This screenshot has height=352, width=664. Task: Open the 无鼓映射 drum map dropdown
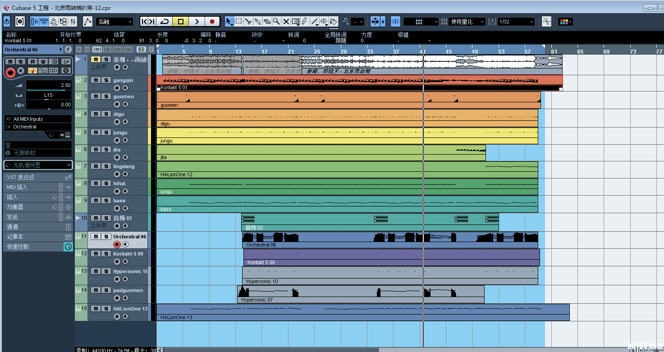(38, 153)
